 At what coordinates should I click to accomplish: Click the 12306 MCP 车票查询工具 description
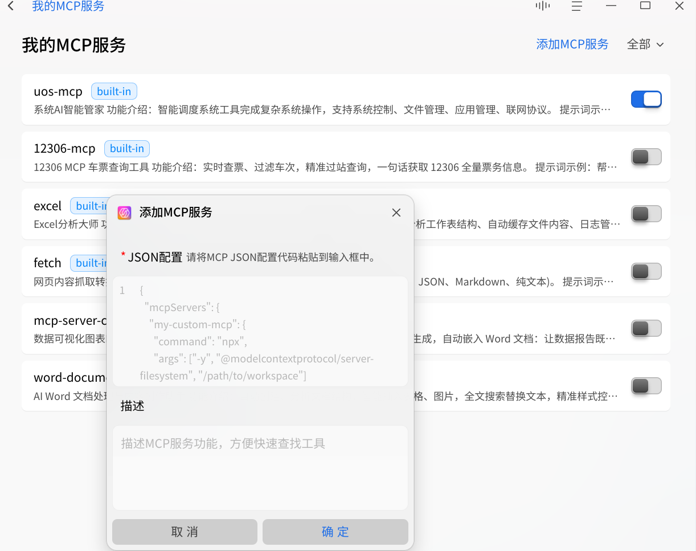click(325, 167)
